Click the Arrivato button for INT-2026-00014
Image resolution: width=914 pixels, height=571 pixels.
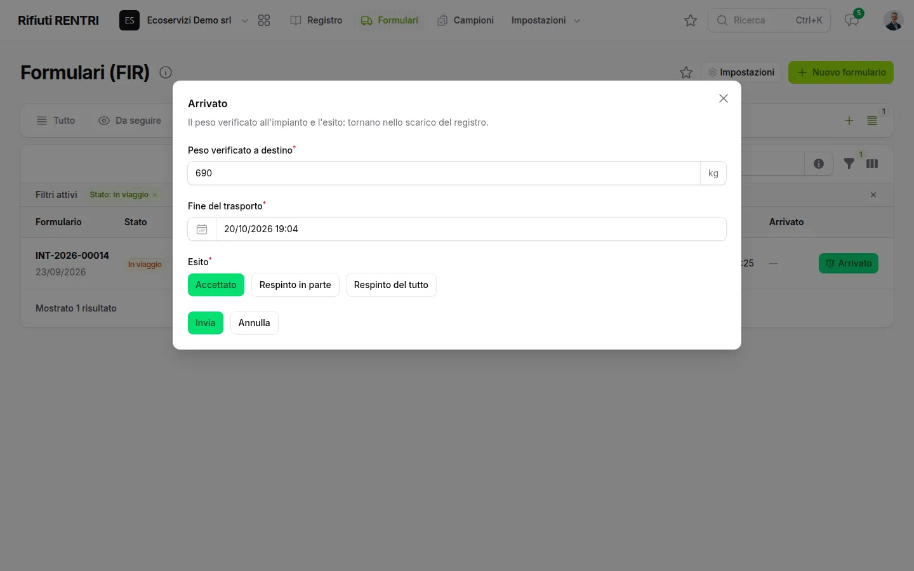(x=849, y=263)
